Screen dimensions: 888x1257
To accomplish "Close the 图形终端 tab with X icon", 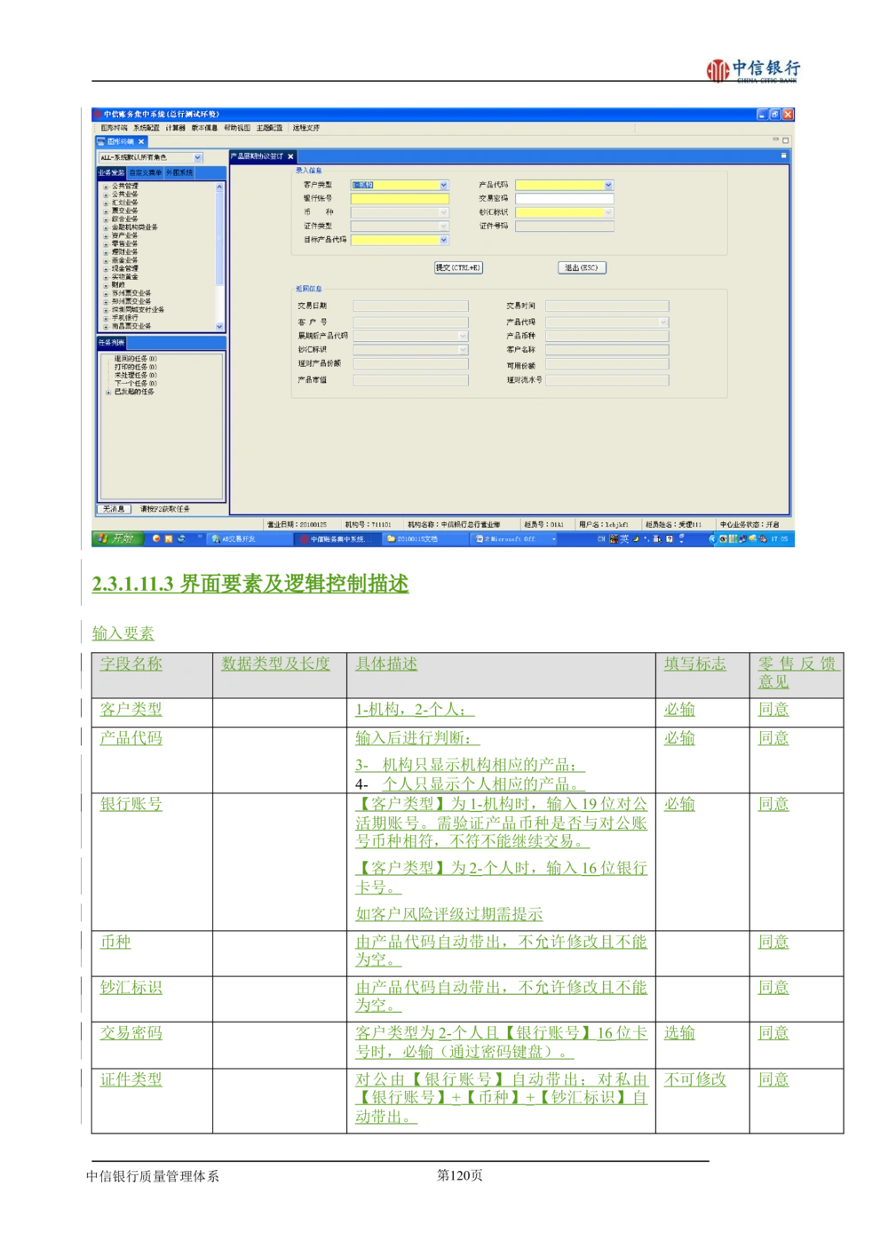I will tap(141, 141).
